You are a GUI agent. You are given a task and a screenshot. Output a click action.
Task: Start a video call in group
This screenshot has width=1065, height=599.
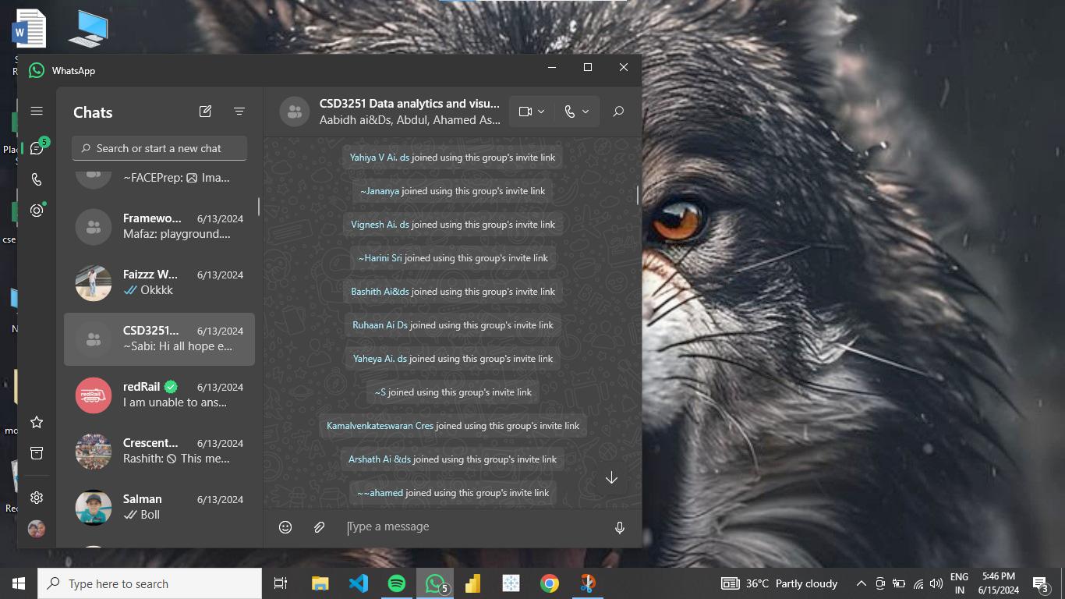pos(525,112)
